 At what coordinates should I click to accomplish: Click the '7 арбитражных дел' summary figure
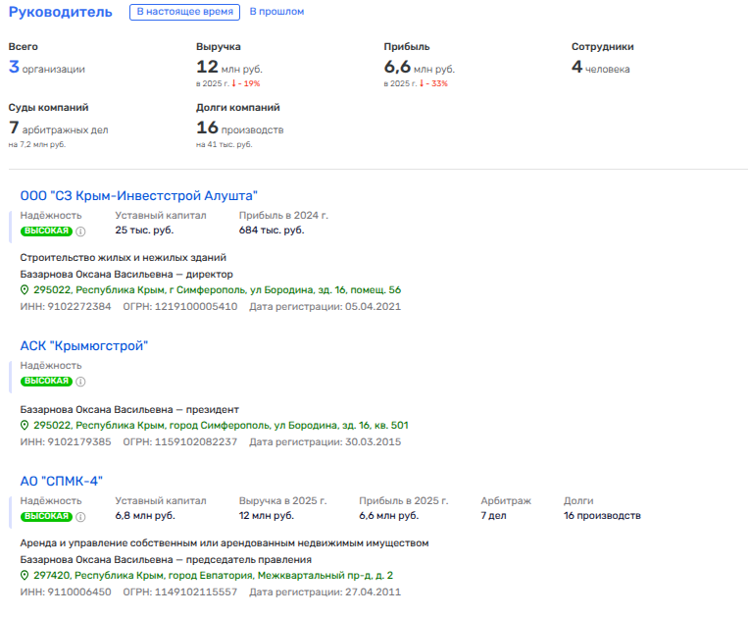58,129
